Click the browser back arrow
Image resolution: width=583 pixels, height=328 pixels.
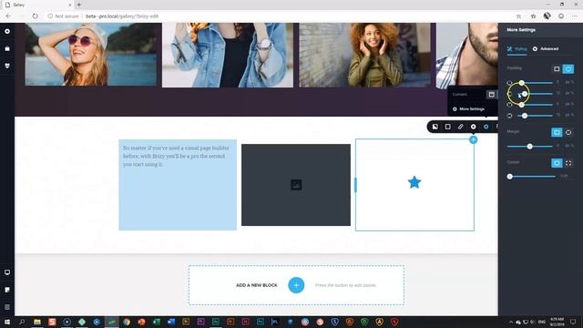click(x=8, y=16)
